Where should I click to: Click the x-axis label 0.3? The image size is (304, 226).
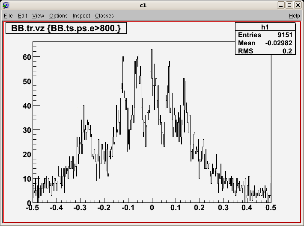click(223, 208)
